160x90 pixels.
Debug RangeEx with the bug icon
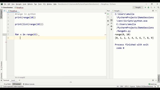coord(148,7)
